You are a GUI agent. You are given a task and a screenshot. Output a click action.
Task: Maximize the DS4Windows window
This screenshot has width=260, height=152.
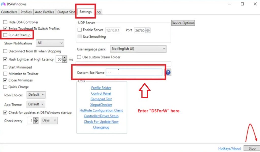tap(242, 4)
